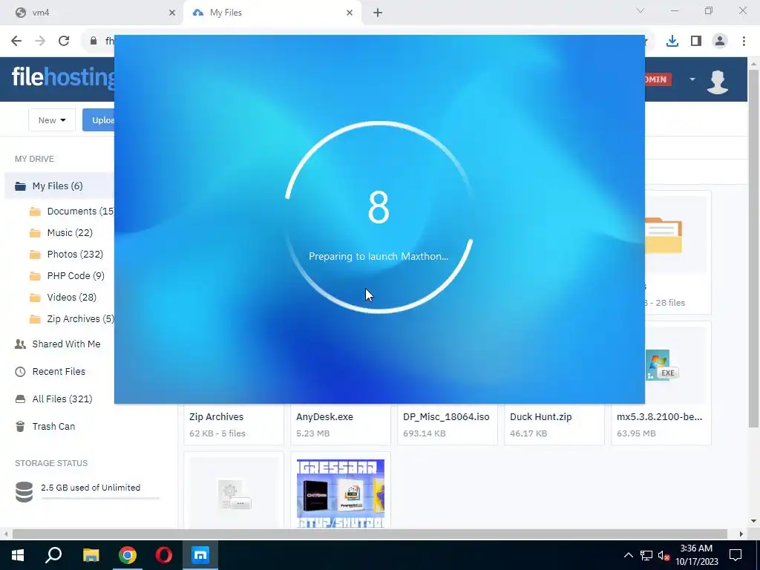Open Recent Files section
The image size is (760, 570).
(x=59, y=371)
